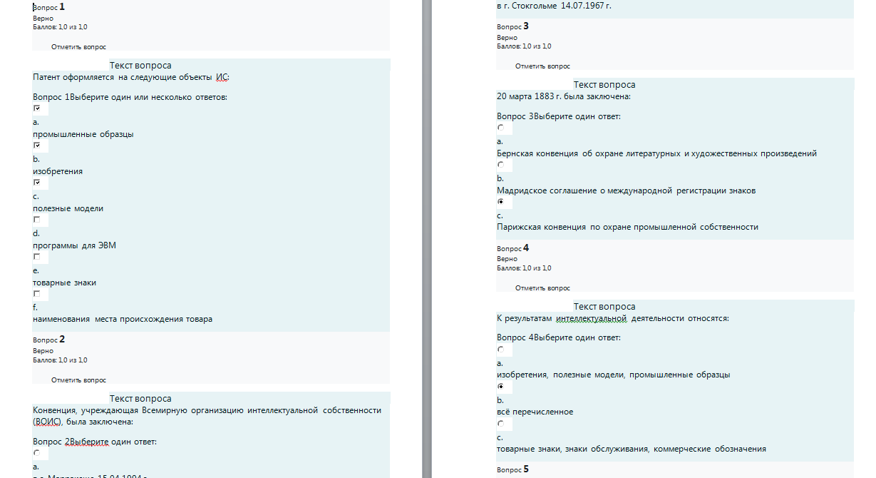Click the Вопрос 5 heading

click(x=512, y=469)
